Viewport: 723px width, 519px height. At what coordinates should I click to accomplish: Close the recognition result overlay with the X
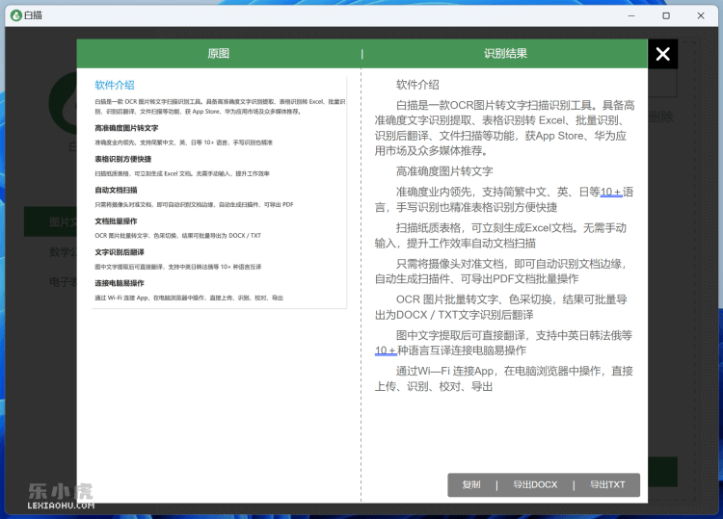(x=662, y=54)
